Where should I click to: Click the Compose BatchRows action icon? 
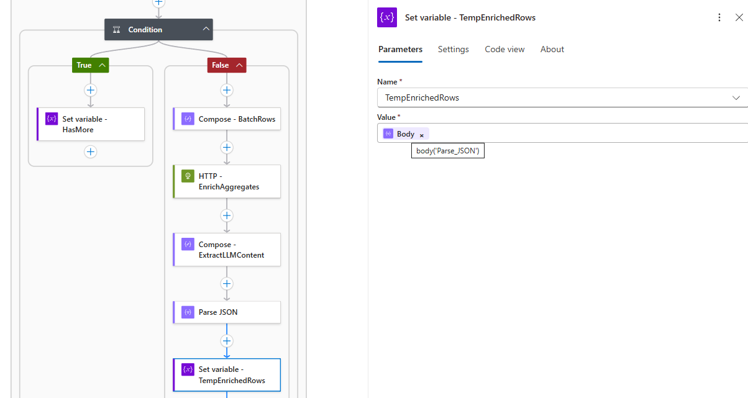pyautogui.click(x=188, y=119)
